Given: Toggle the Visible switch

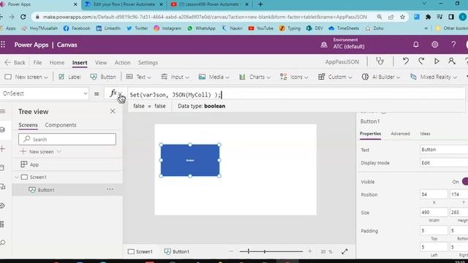Looking at the screenshot, I should point(465,181).
